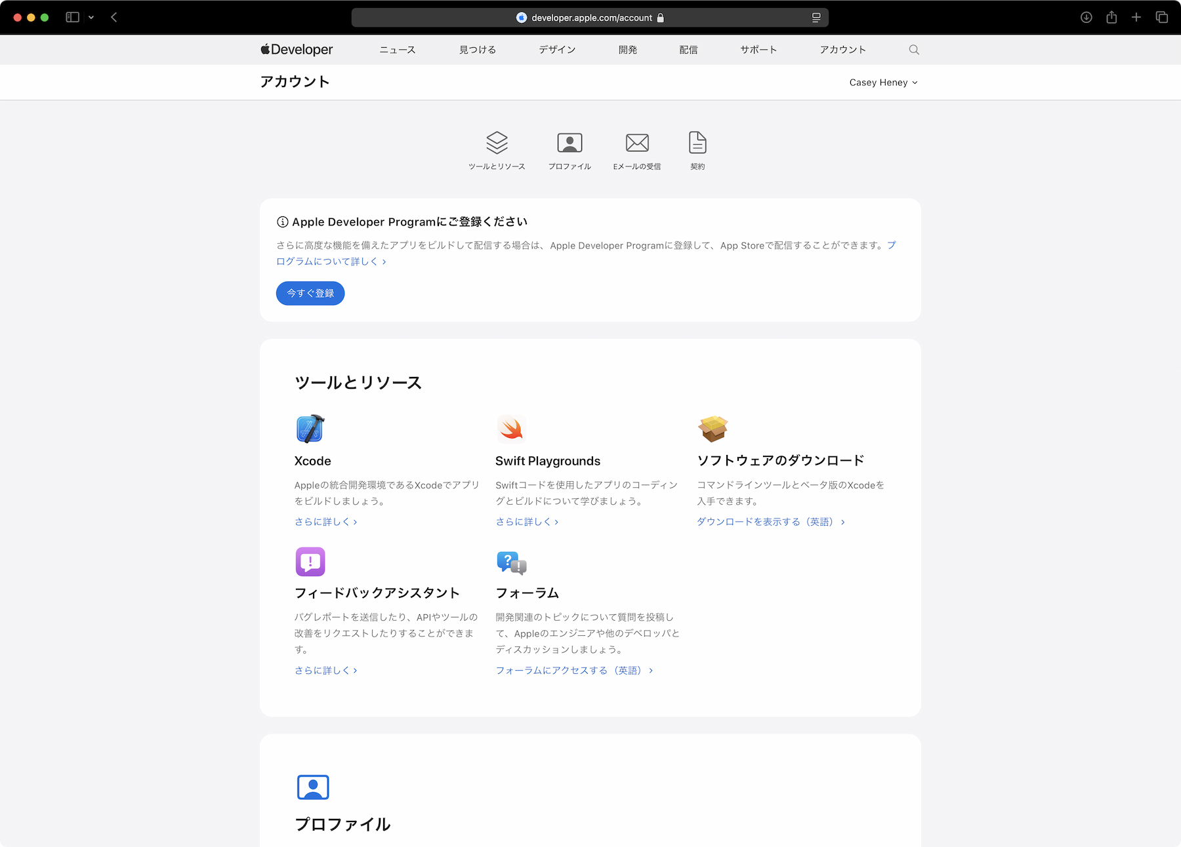This screenshot has height=847, width=1181.
Task: Open the Safari sidebar options chevron
Action: point(91,18)
